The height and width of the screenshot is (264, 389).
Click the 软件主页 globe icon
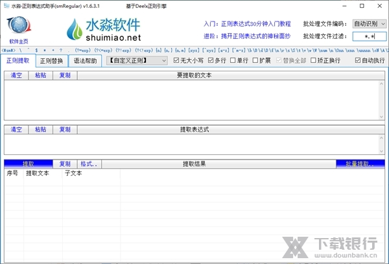[x=18, y=27]
